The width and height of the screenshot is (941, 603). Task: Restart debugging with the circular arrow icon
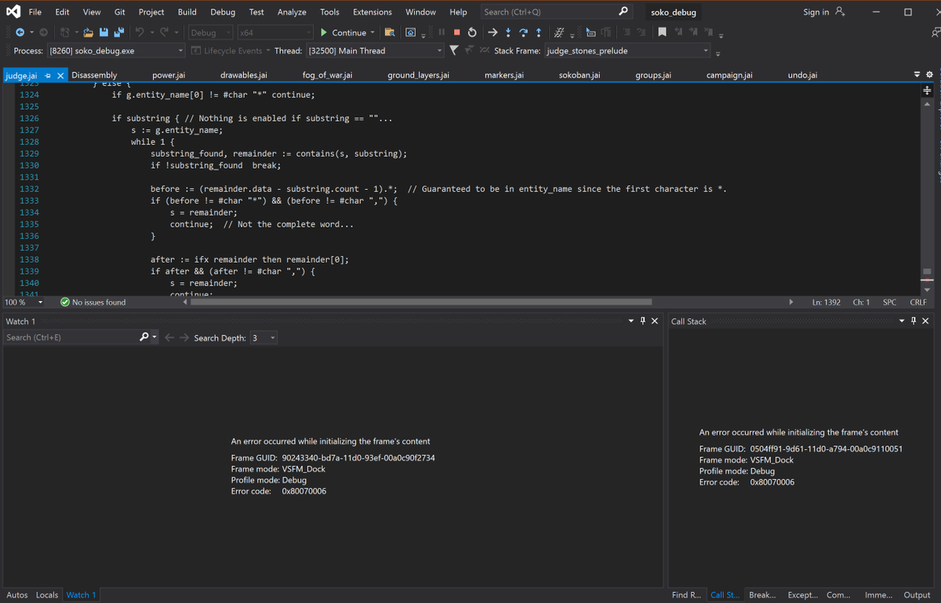coord(472,32)
